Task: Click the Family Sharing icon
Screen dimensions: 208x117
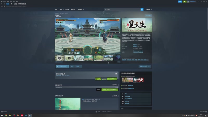Action: [x=123, y=103]
